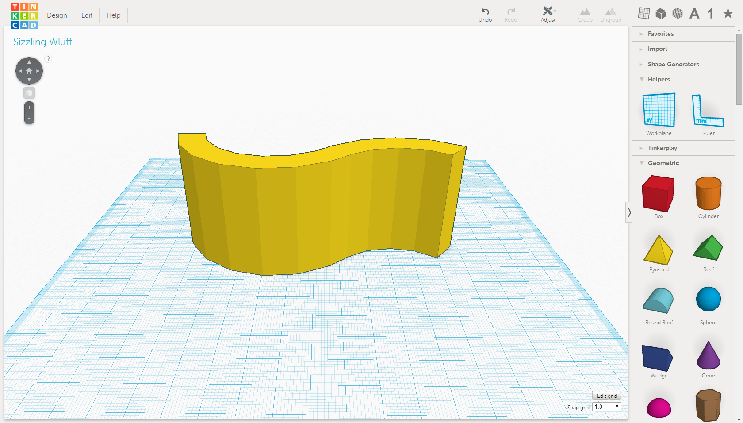Image resolution: width=743 pixels, height=423 pixels.
Task: Click the design name Sizzling Wluff
Action: pyautogui.click(x=42, y=42)
